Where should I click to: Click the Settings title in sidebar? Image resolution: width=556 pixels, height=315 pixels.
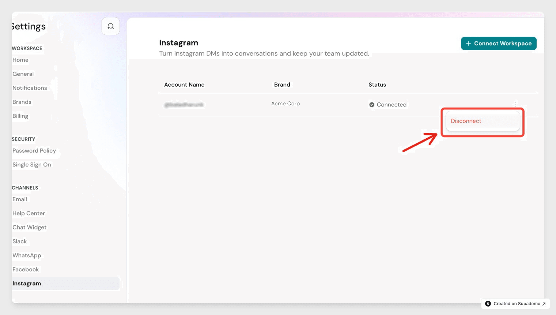pos(29,26)
